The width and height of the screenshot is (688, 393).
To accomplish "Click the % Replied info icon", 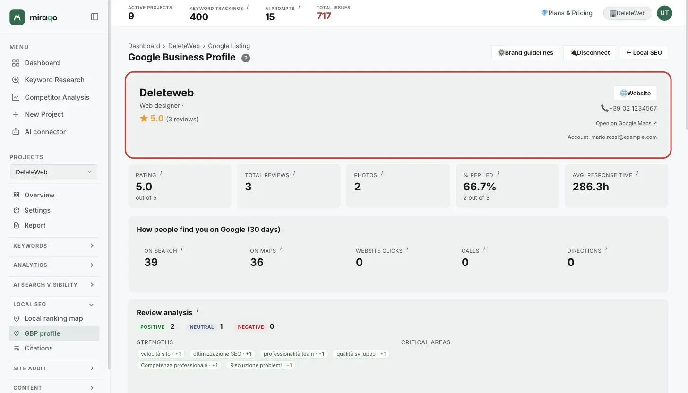I will click(x=498, y=173).
